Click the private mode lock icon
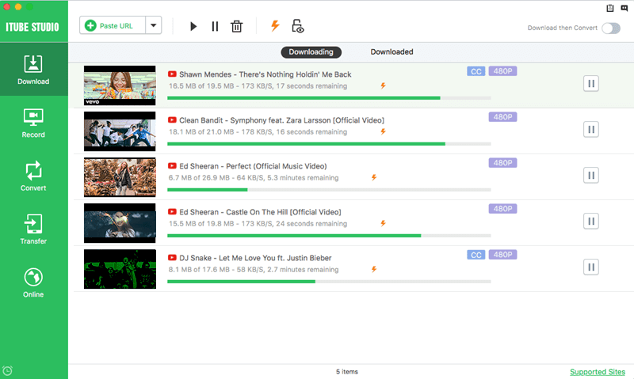634x379 pixels. (298, 26)
